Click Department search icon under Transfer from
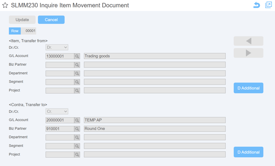The image size is (275, 166). pyautogui.click(x=77, y=73)
